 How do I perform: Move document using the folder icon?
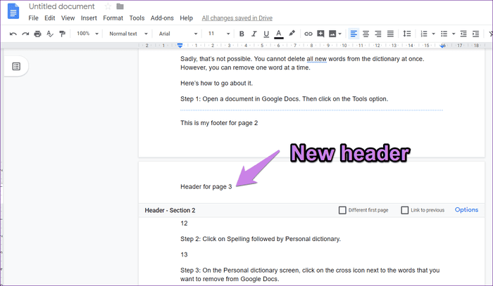120,6
